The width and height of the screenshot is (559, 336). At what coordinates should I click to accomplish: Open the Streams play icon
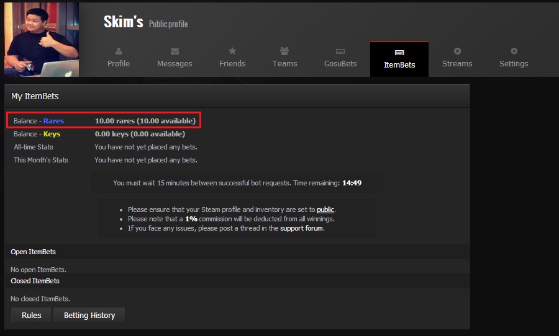point(457,51)
